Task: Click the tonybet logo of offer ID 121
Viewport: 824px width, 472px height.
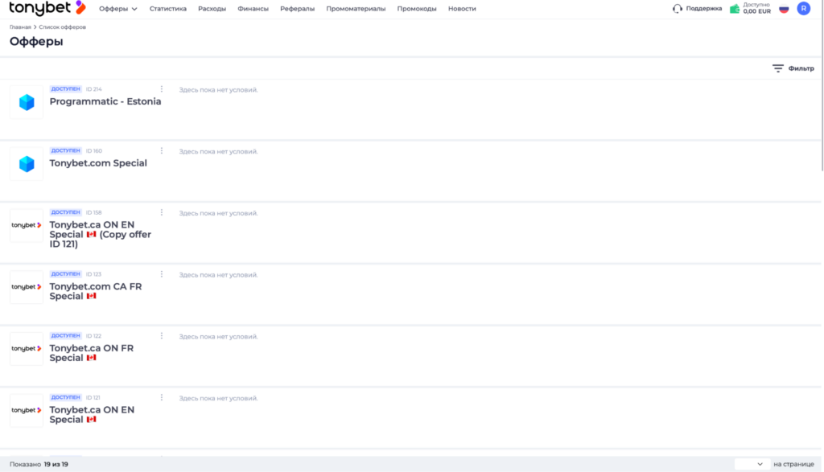Action: tap(27, 411)
